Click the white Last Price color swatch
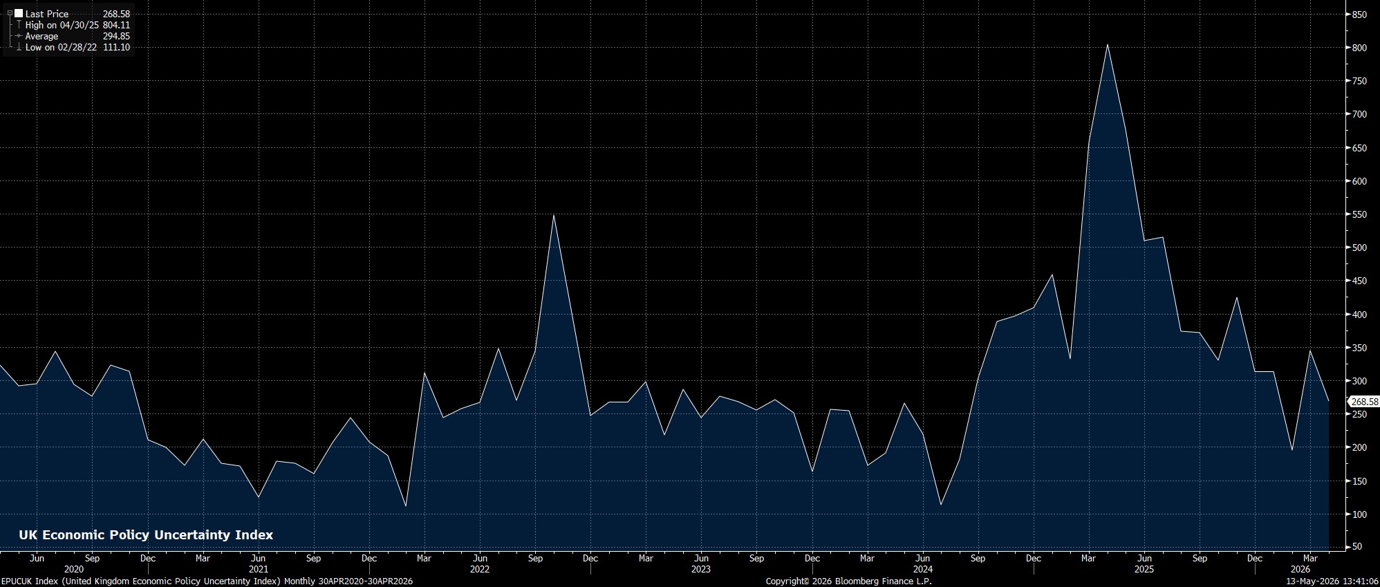The height and width of the screenshot is (587, 1380). tap(19, 14)
